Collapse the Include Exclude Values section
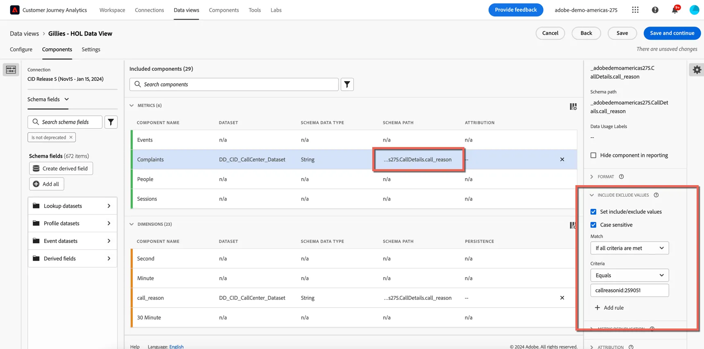704x349 pixels. click(x=592, y=195)
